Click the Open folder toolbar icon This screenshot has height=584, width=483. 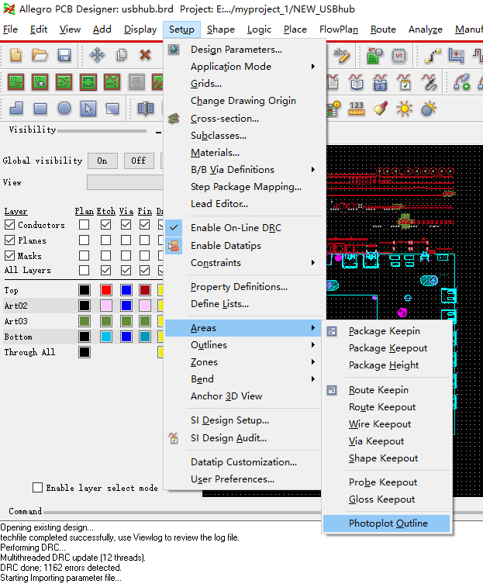pyautogui.click(x=40, y=55)
